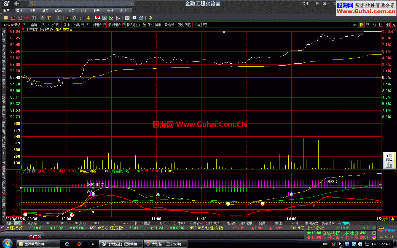
Task: Click inside the stock search field
Action: coord(82,4)
